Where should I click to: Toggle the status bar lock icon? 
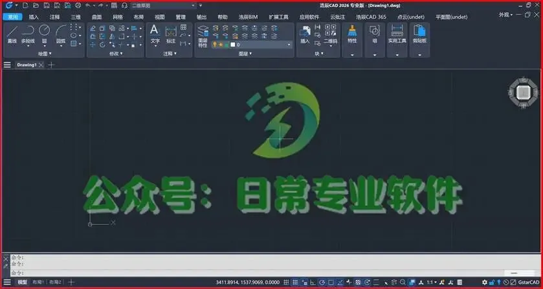point(492,283)
